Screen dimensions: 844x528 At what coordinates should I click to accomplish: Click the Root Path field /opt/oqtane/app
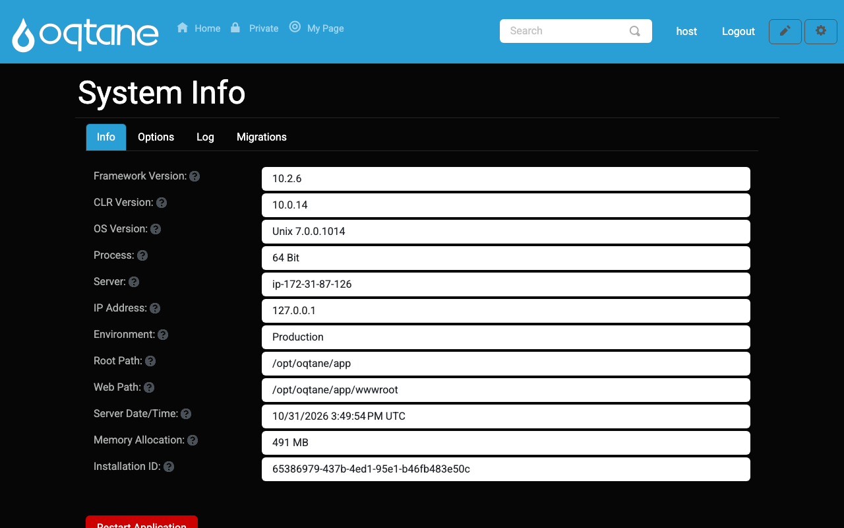(506, 364)
